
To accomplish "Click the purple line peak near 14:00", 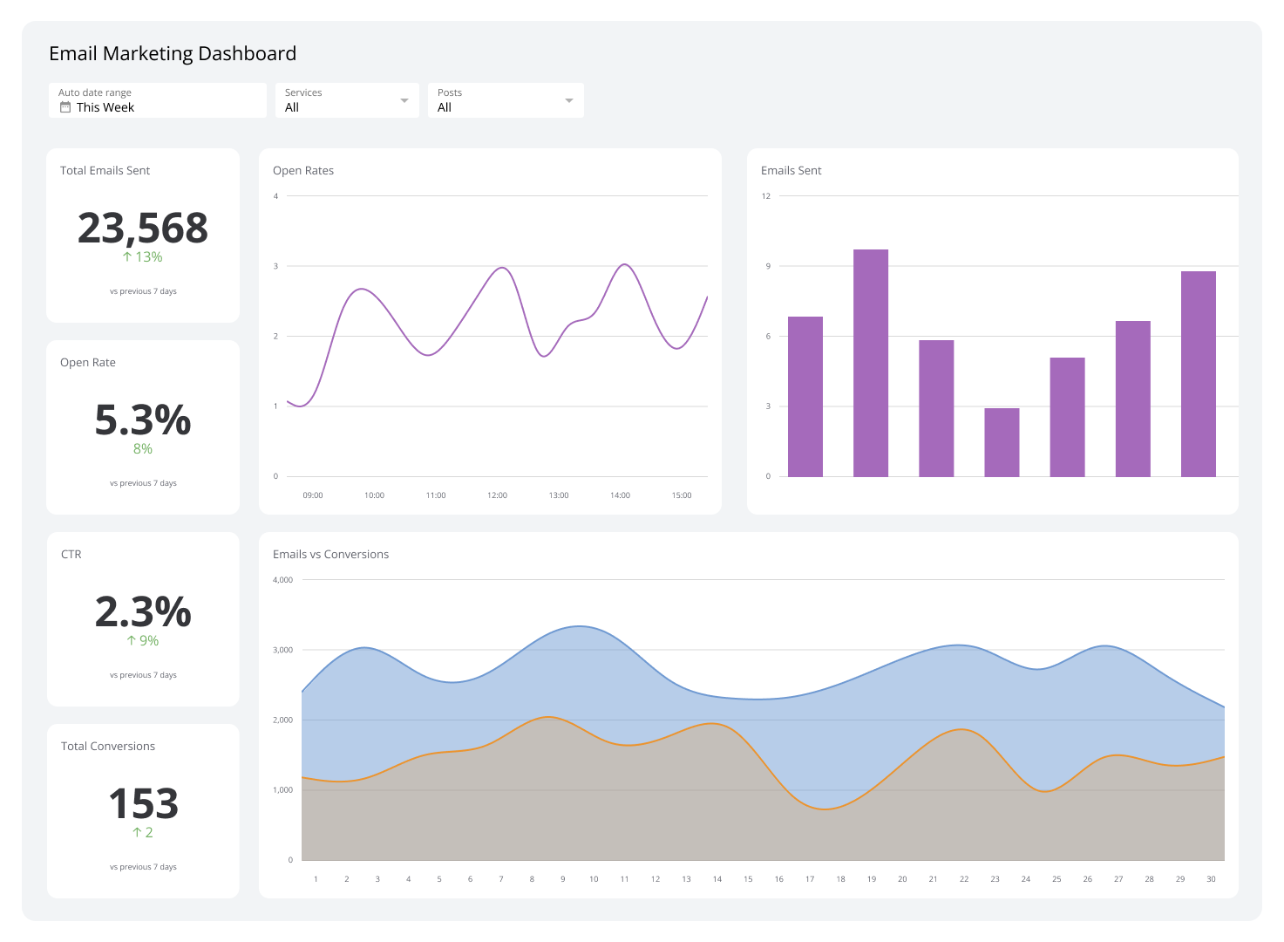I will click(x=624, y=264).
